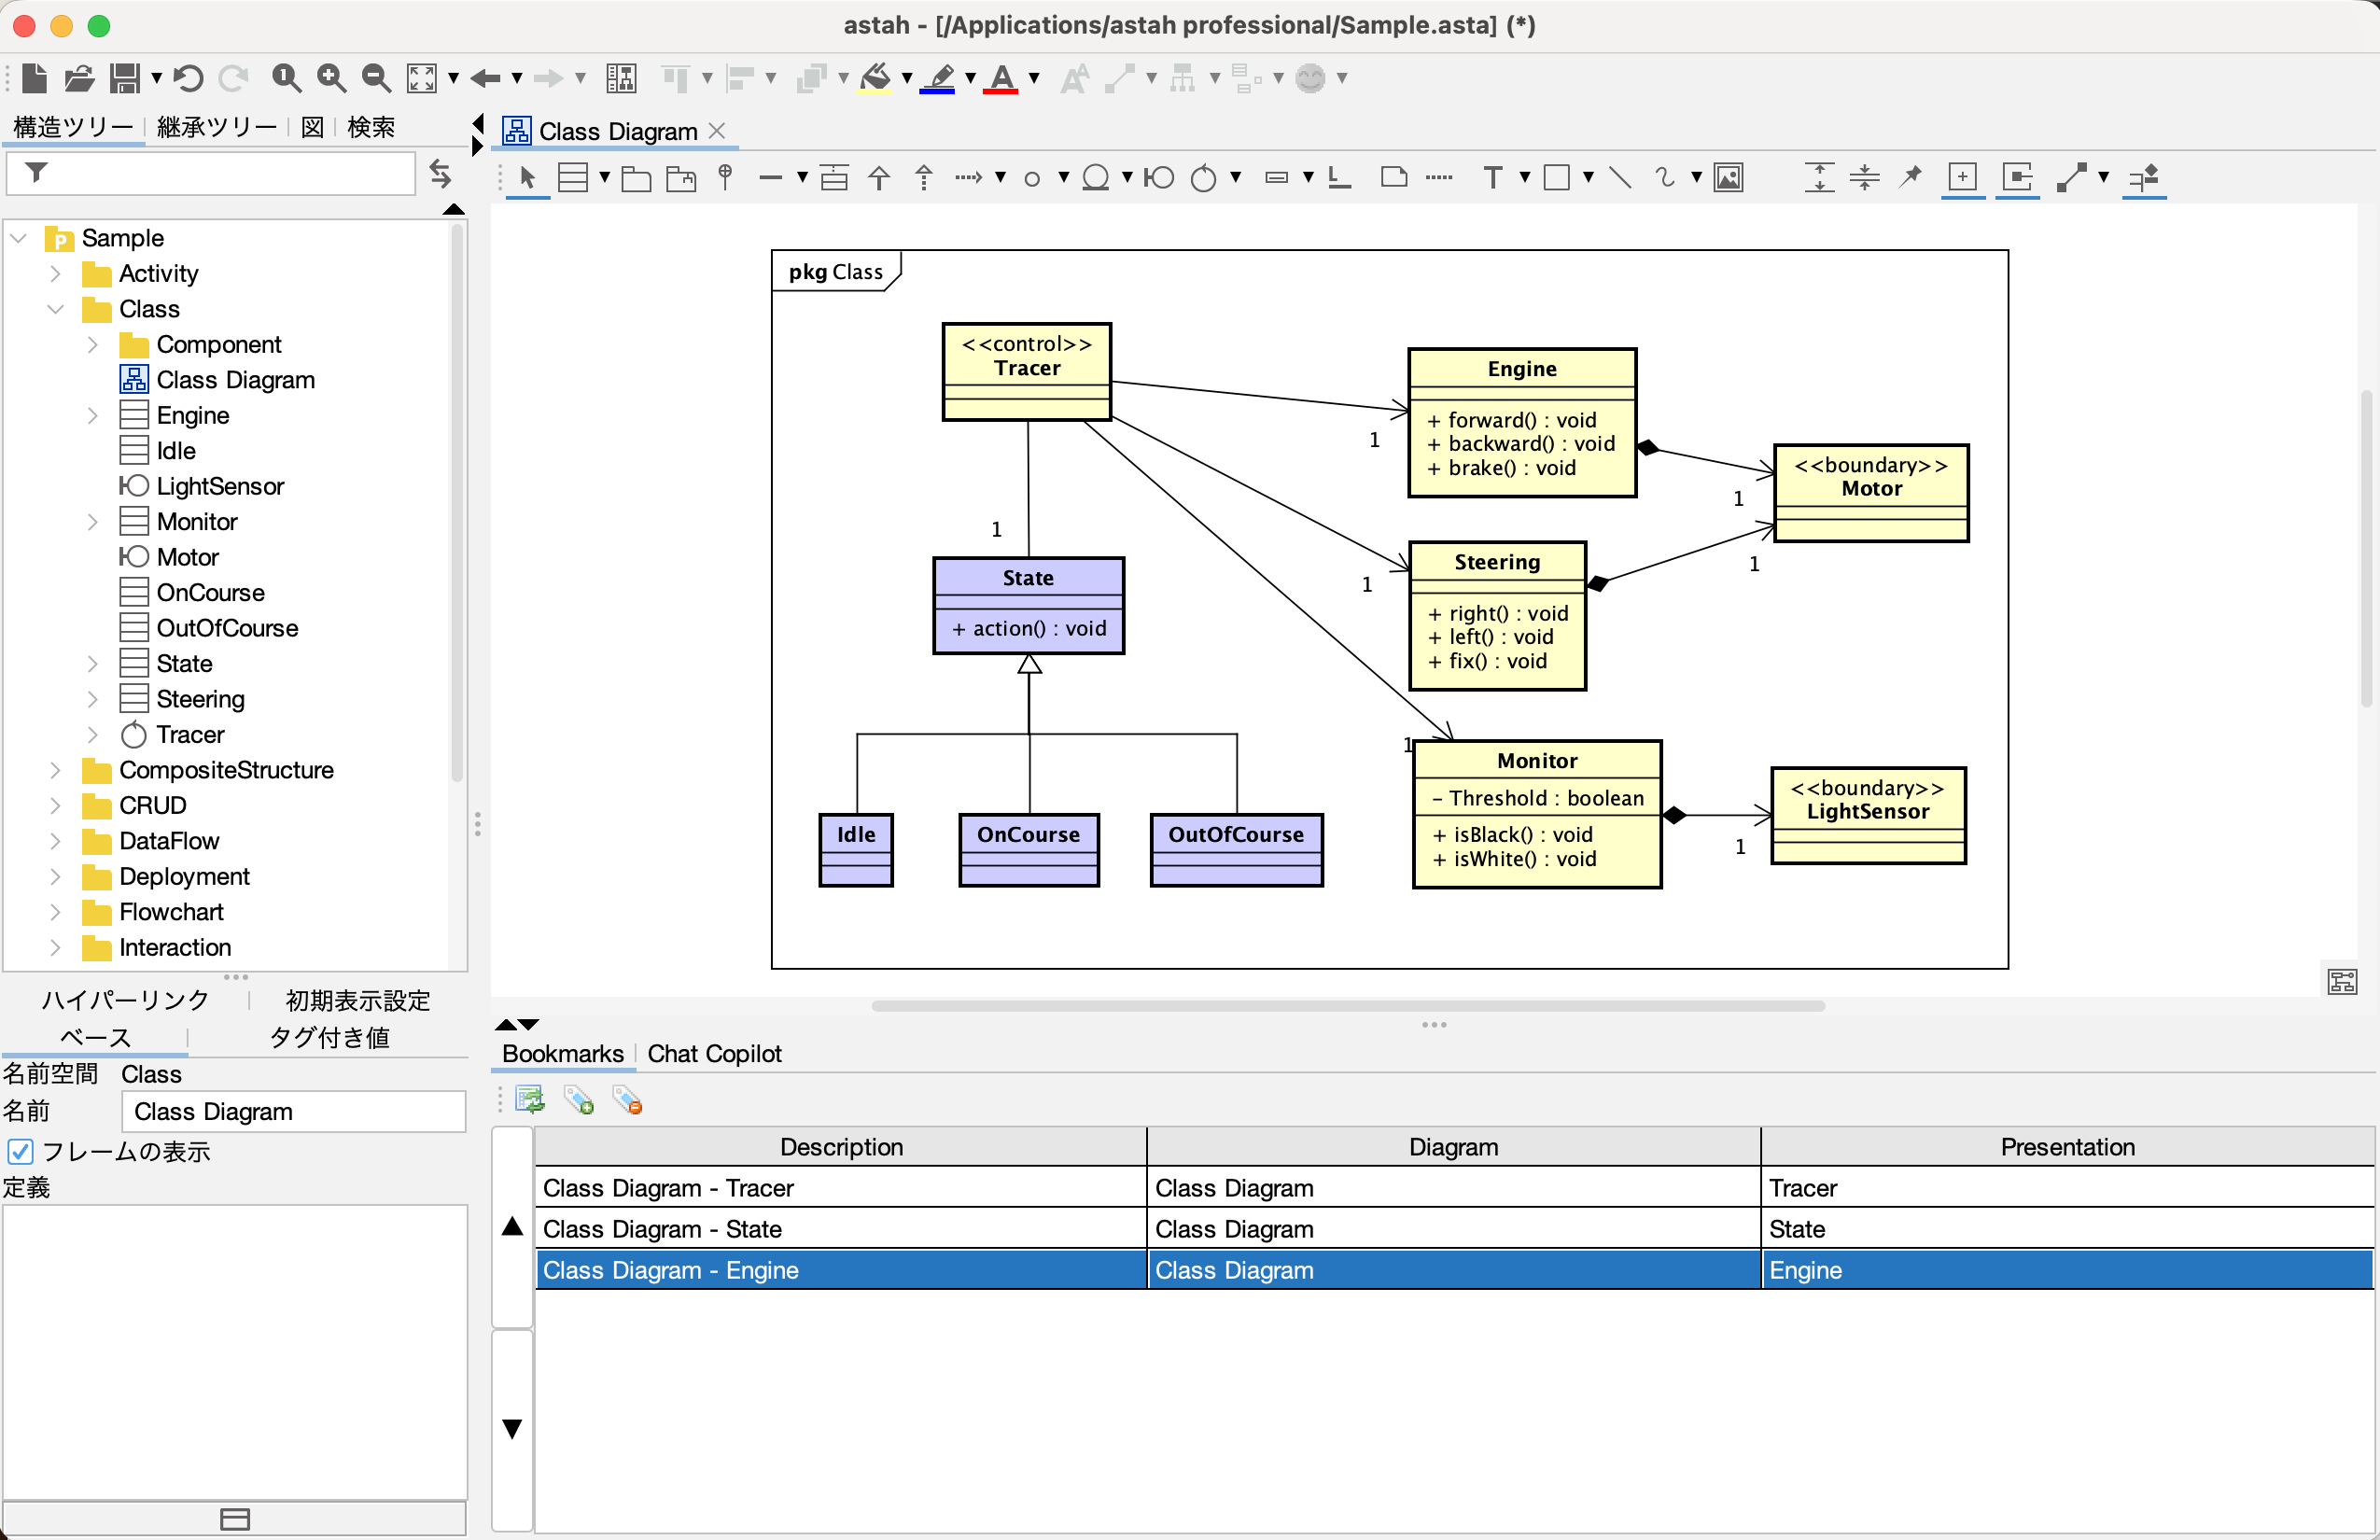Image resolution: width=2380 pixels, height=1540 pixels.
Task: Click the Zoom In magnifier icon
Action: 331,78
